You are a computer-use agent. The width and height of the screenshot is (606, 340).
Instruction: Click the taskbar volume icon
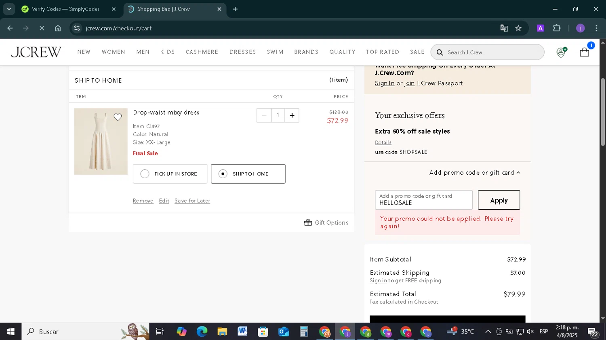point(530,332)
